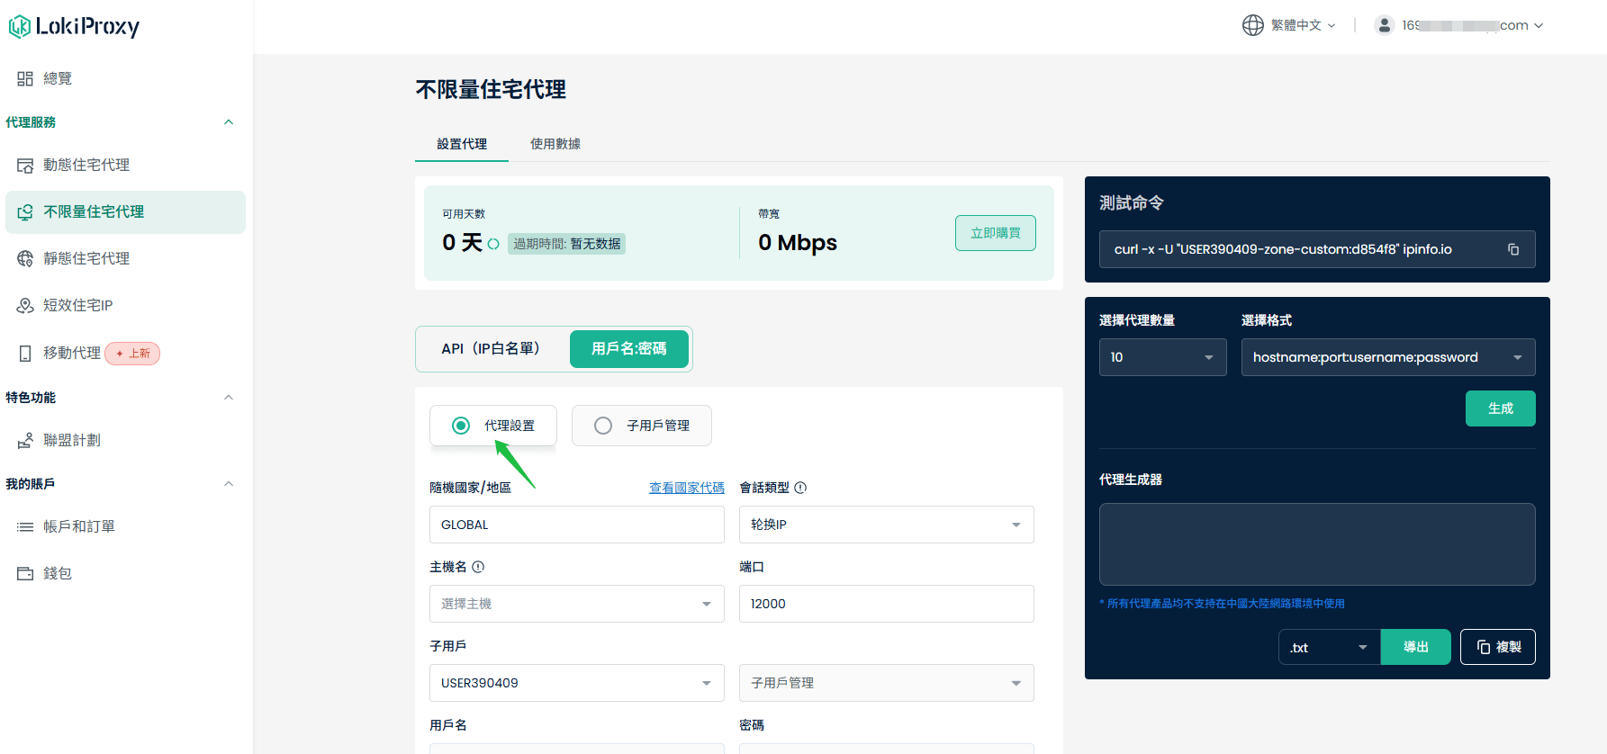This screenshot has width=1607, height=754.
Task: Click the 生成 generate button
Action: click(1501, 408)
